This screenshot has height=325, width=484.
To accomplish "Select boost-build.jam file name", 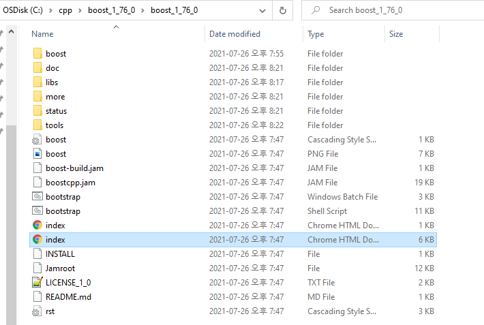I will 75,168.
